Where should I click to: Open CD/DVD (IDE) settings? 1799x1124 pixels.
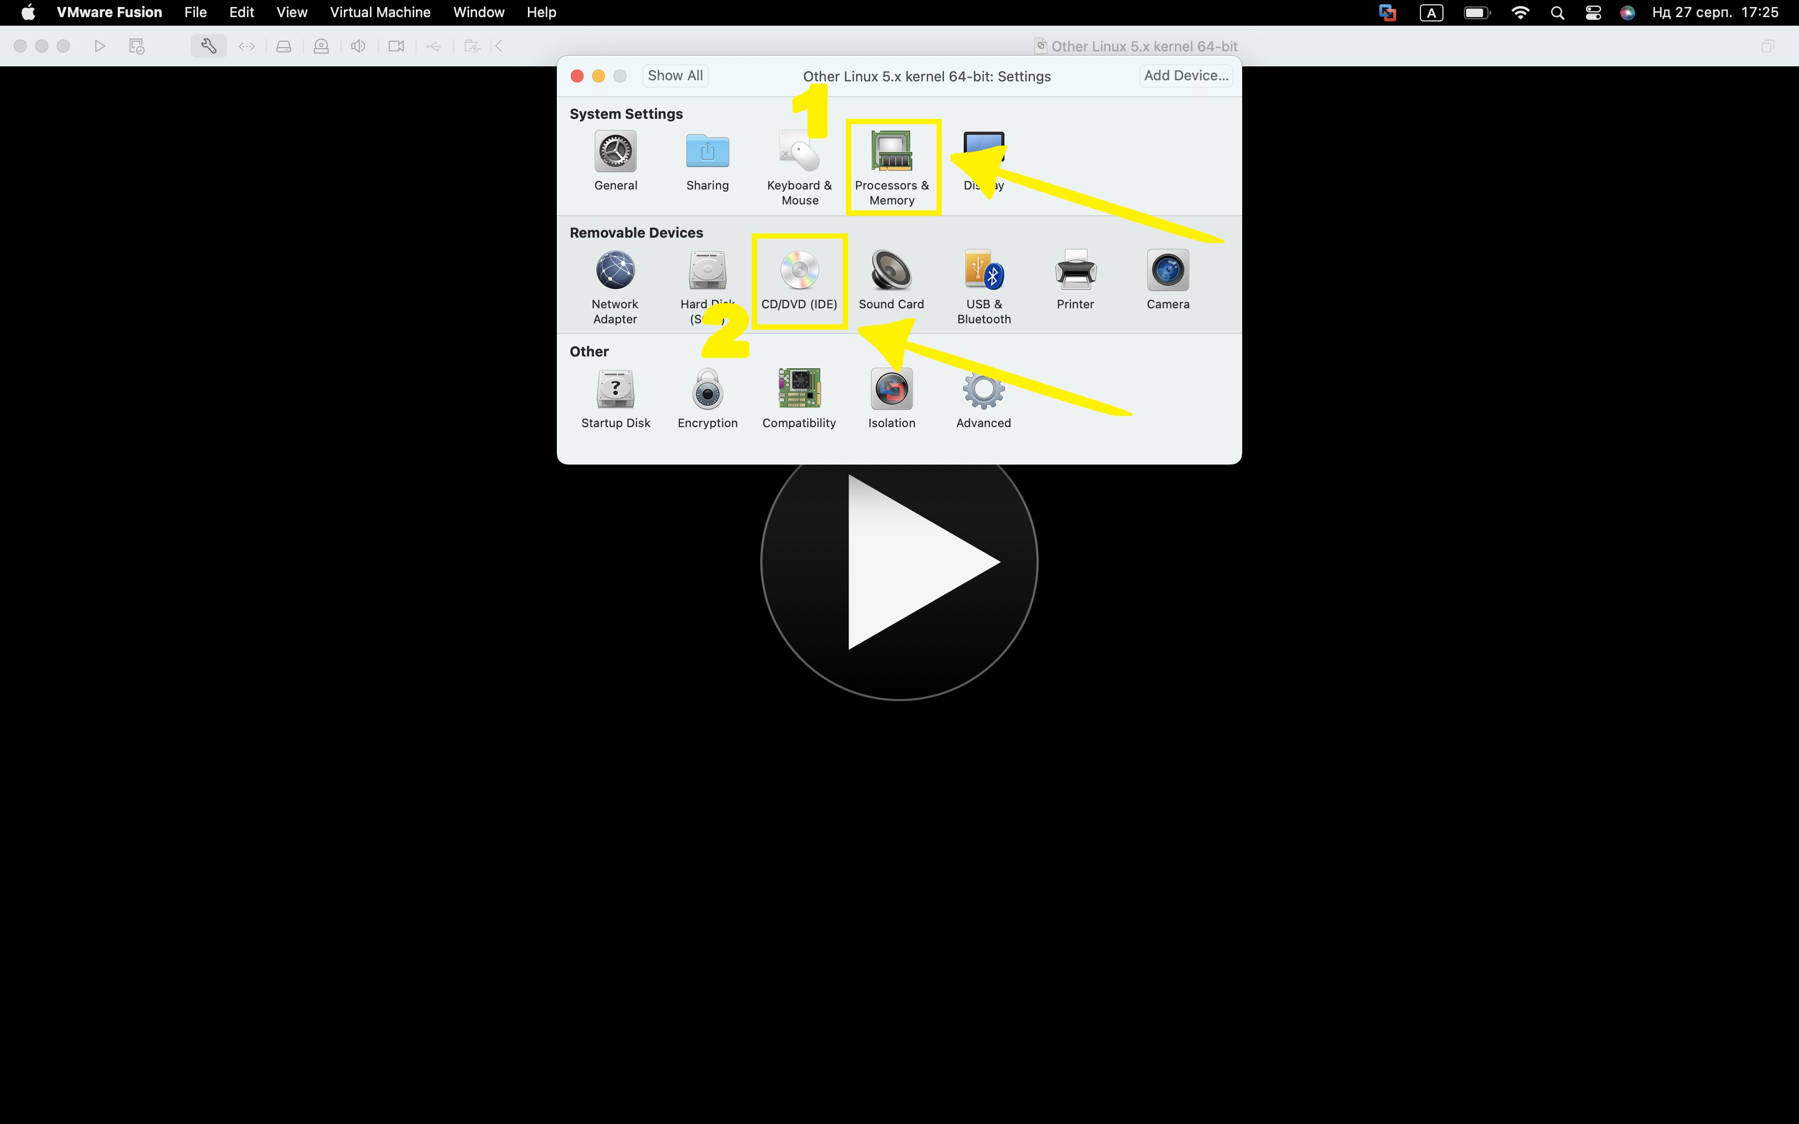click(x=799, y=280)
